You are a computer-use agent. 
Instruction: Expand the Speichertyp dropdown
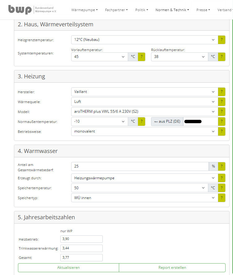point(144,198)
